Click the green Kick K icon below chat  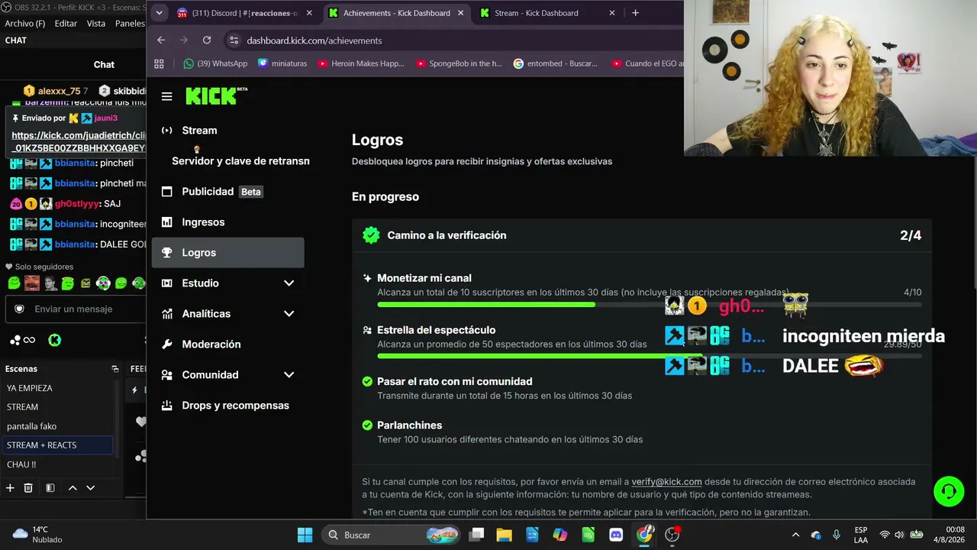(54, 340)
